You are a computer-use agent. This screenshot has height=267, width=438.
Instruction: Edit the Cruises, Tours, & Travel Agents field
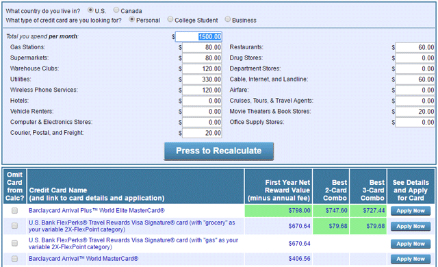click(x=415, y=101)
